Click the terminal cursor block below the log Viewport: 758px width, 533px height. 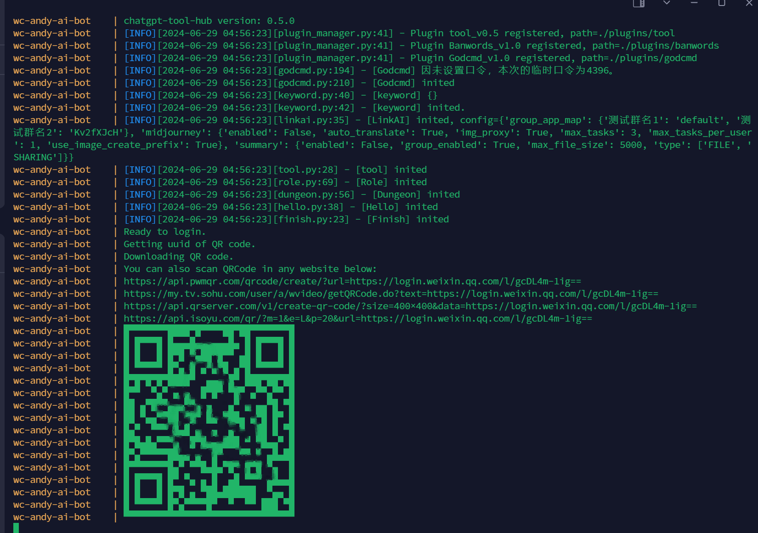point(16,528)
